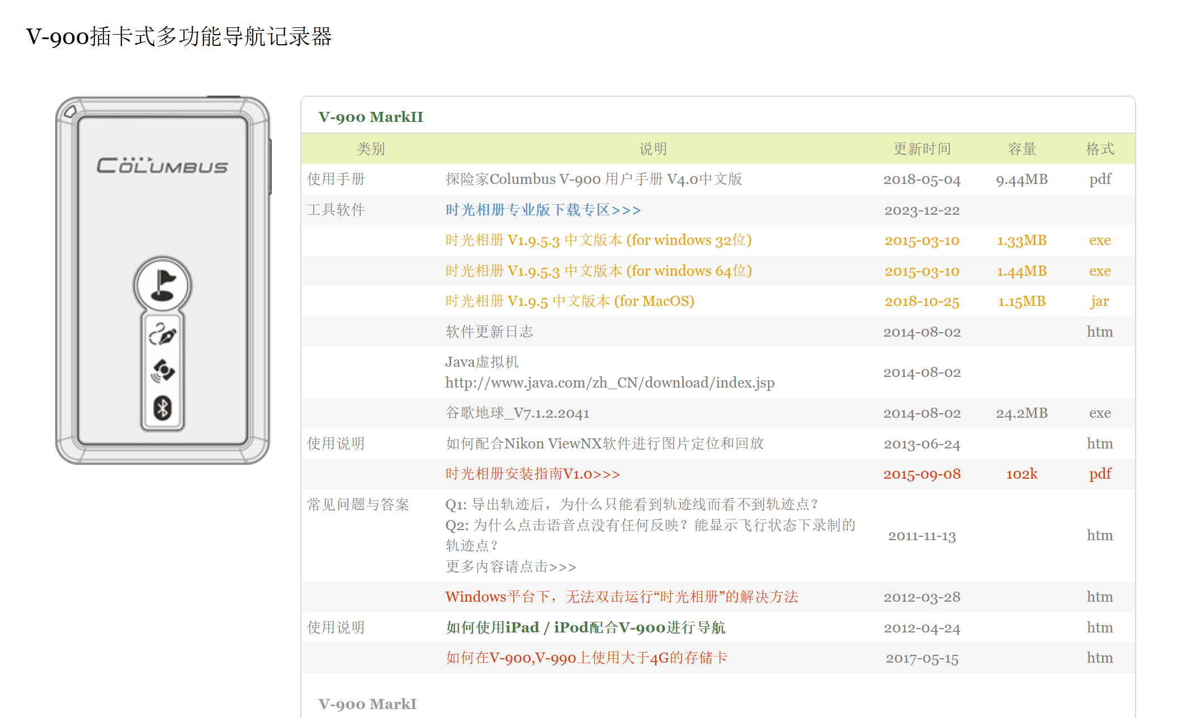Image resolution: width=1177 pixels, height=718 pixels.
Task: Open Q1 导出轨迹后 FAQ entry
Action: 632,504
